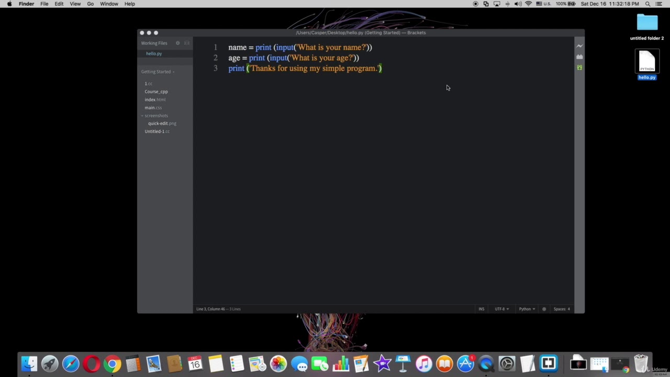The height and width of the screenshot is (377, 670).
Task: Click the split editor icon beside Working Files
Action: tap(187, 43)
